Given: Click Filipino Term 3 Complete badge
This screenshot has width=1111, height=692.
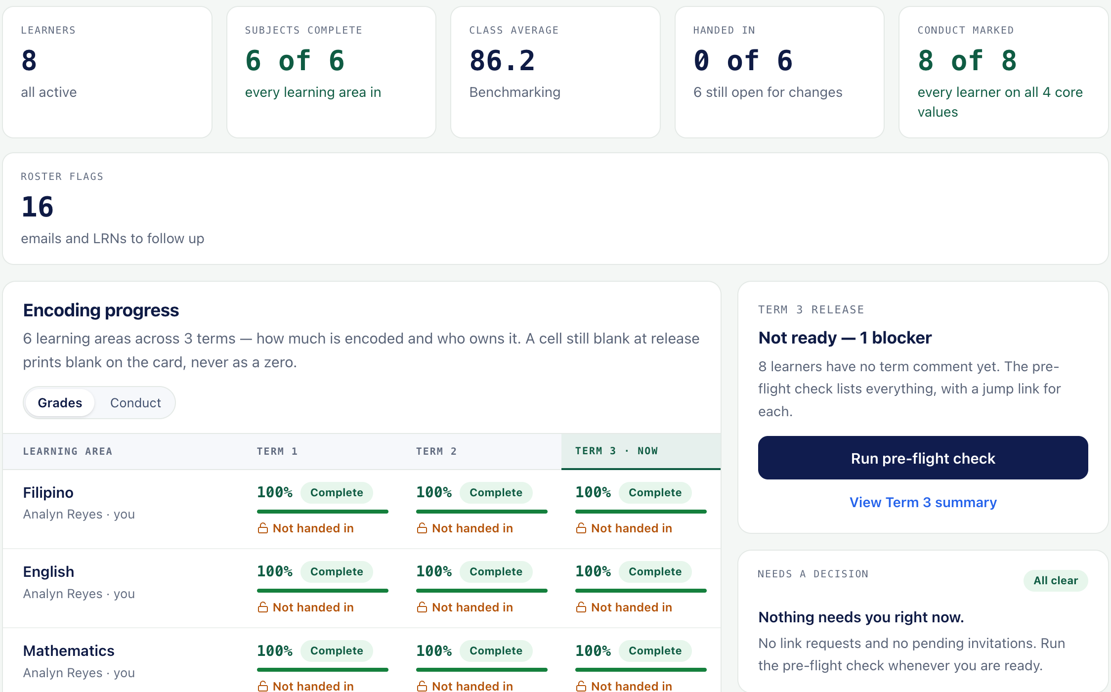Looking at the screenshot, I should pos(655,492).
